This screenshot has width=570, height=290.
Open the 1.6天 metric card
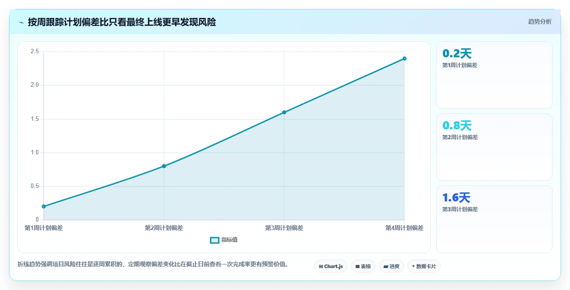point(494,219)
